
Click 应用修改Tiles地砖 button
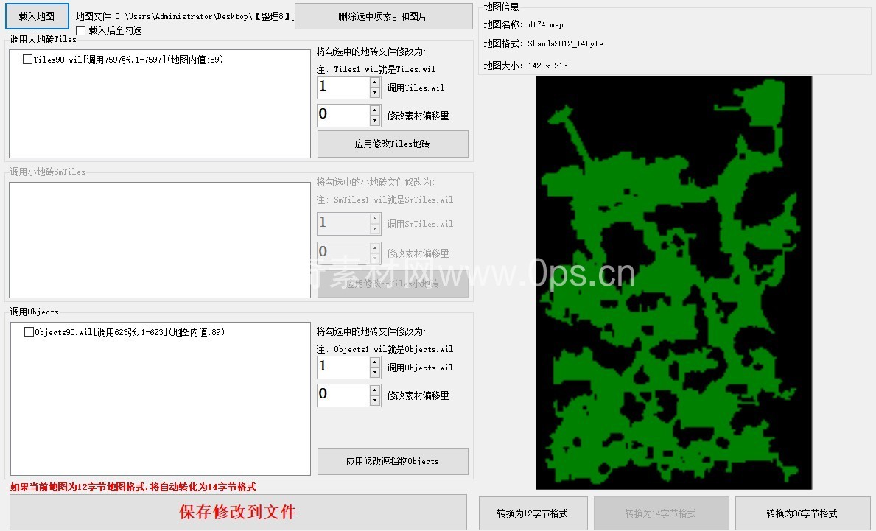tap(393, 144)
